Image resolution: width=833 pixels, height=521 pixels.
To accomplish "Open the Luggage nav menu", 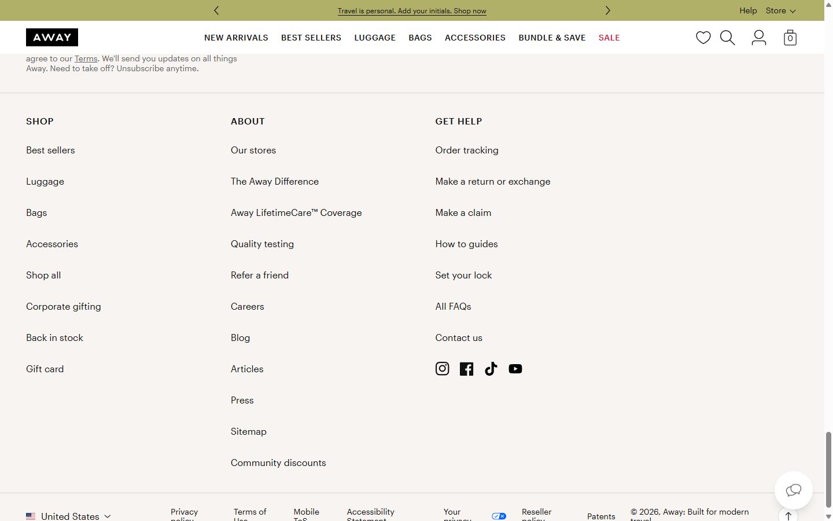I will [x=375, y=38].
